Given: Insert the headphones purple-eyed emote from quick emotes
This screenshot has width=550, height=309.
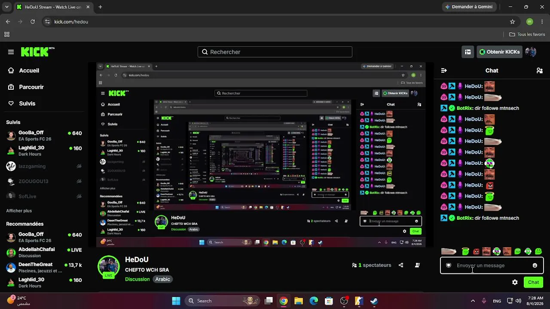Looking at the screenshot, I should [497, 251].
